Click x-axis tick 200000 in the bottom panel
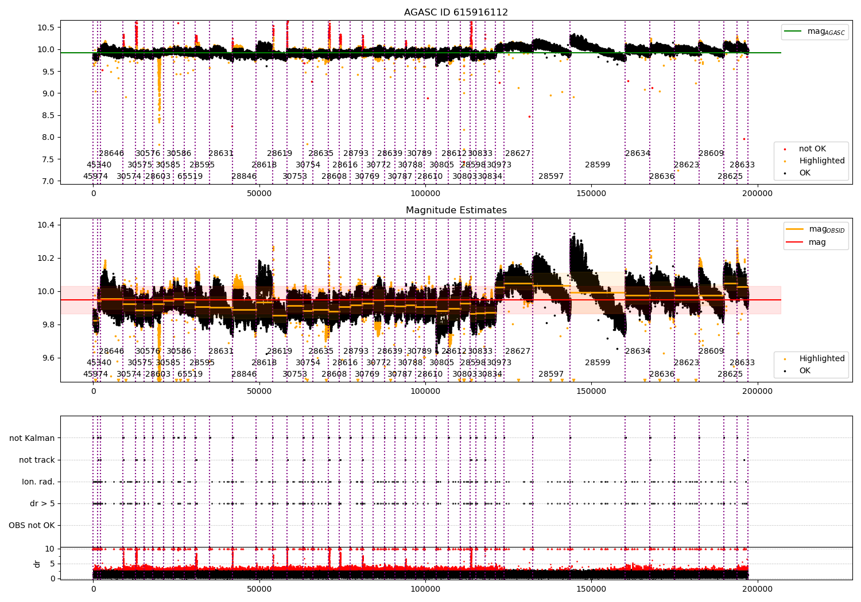 tap(758, 589)
